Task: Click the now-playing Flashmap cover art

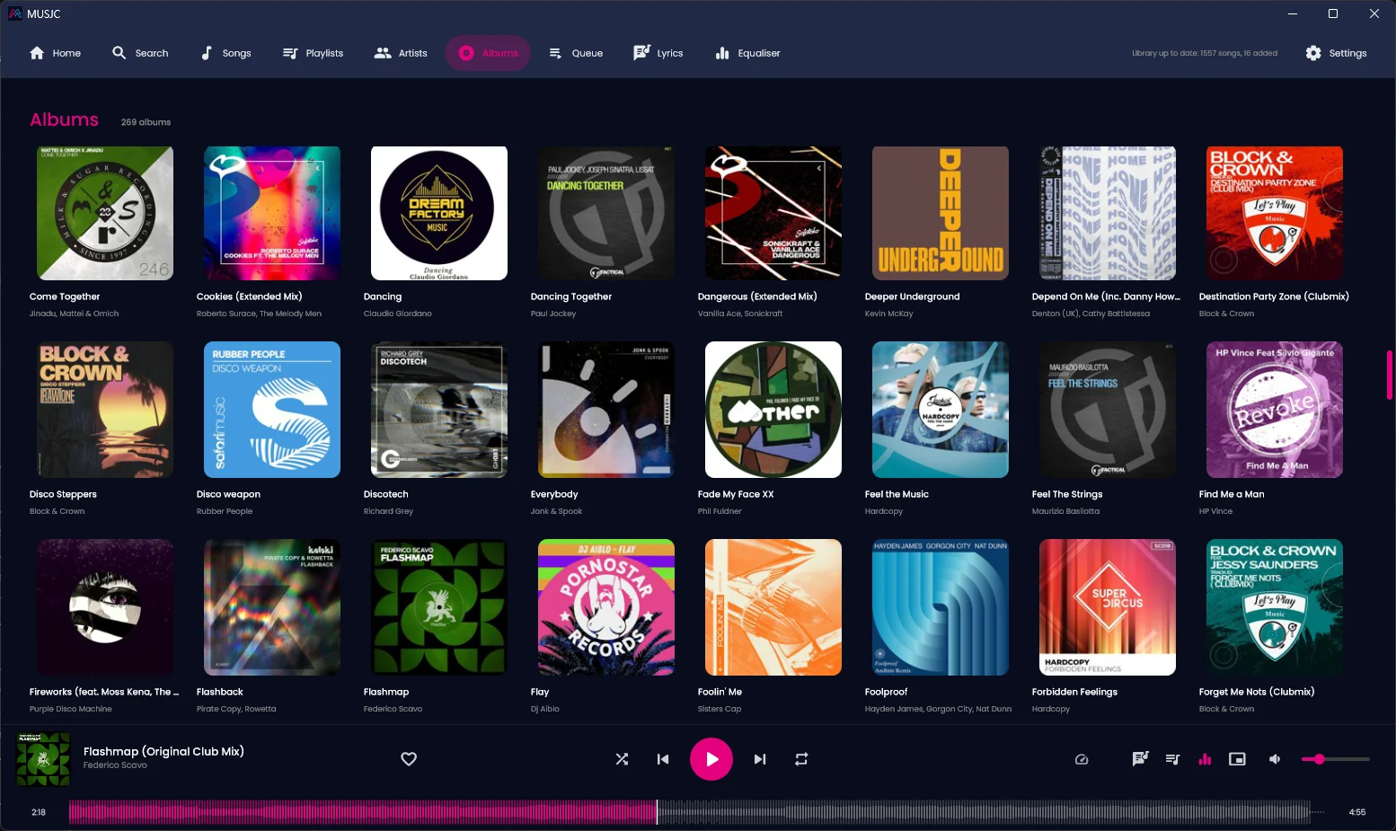Action: 43,759
